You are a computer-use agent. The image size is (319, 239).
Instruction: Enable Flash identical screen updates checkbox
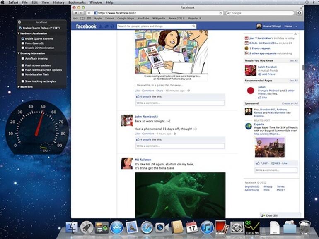pyautogui.click(x=23, y=70)
